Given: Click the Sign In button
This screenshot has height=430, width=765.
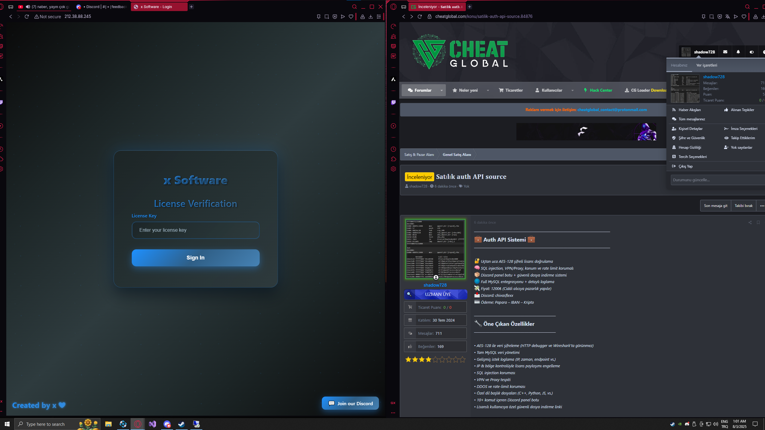Looking at the screenshot, I should 195,258.
